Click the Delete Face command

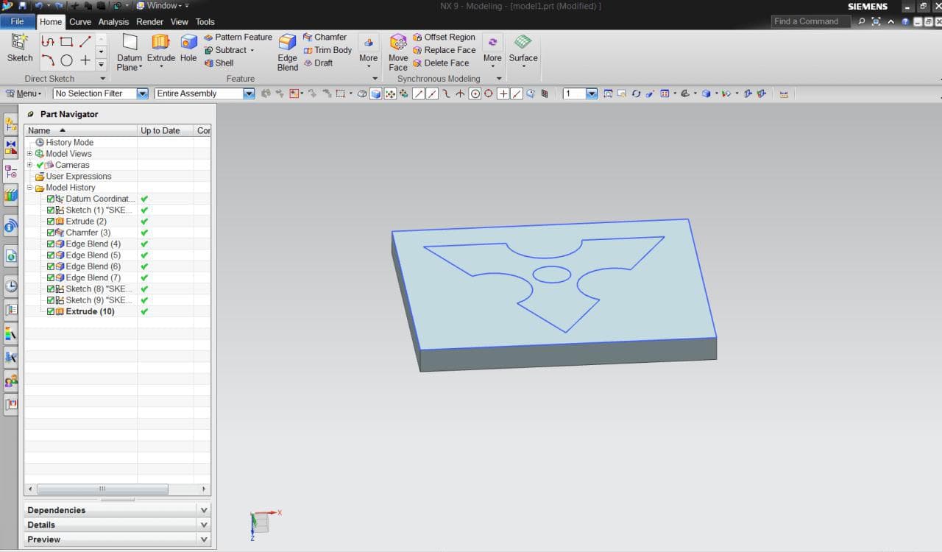click(x=441, y=63)
